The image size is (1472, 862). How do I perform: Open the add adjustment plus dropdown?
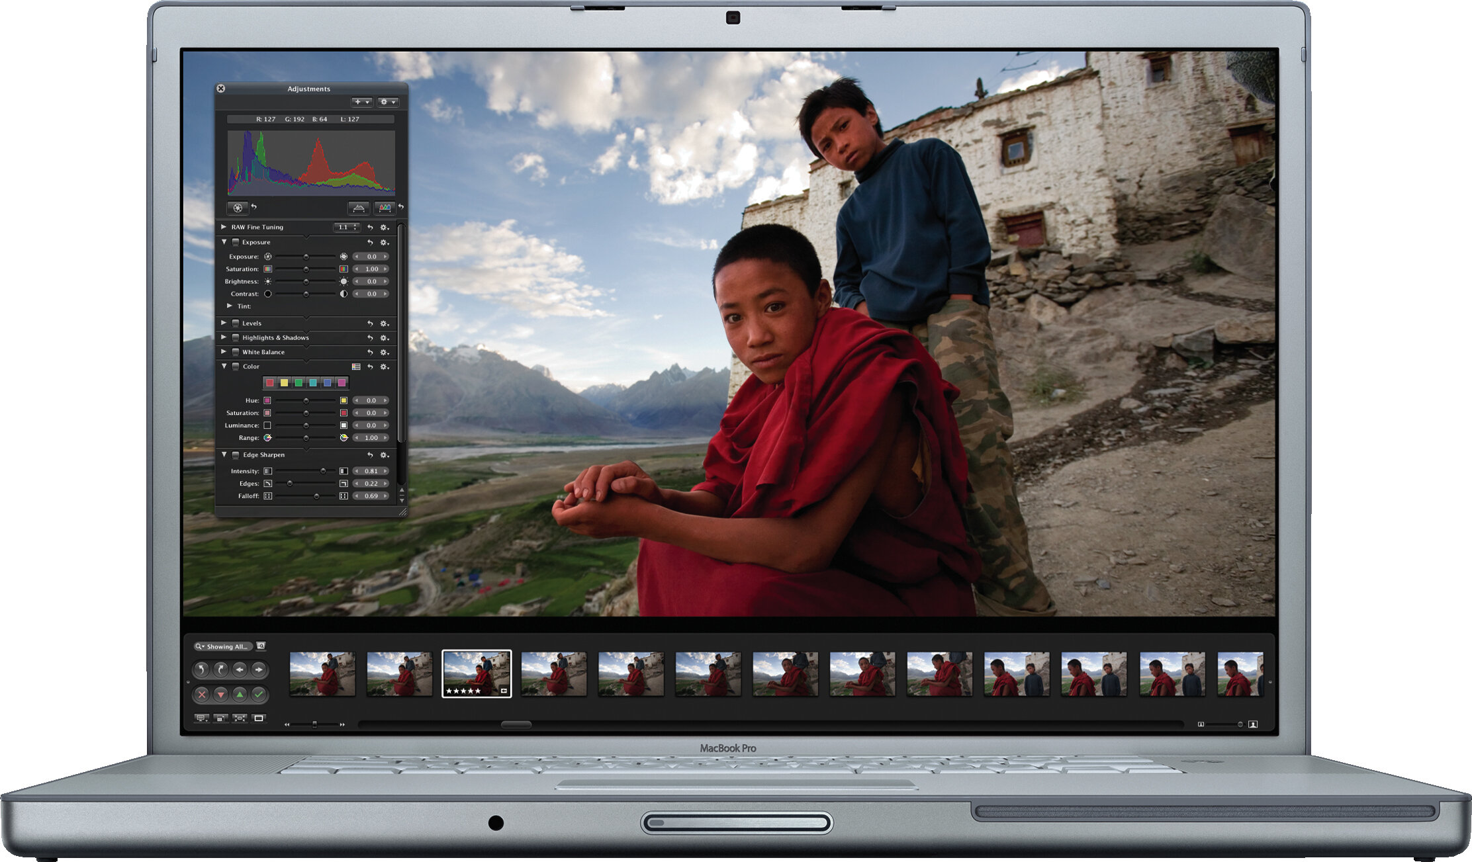click(x=361, y=102)
